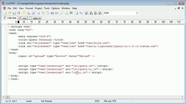186x104 pixels.
Task: Click the 'js/jquery.js' src value
Action: pyautogui.click(x=83, y=66)
